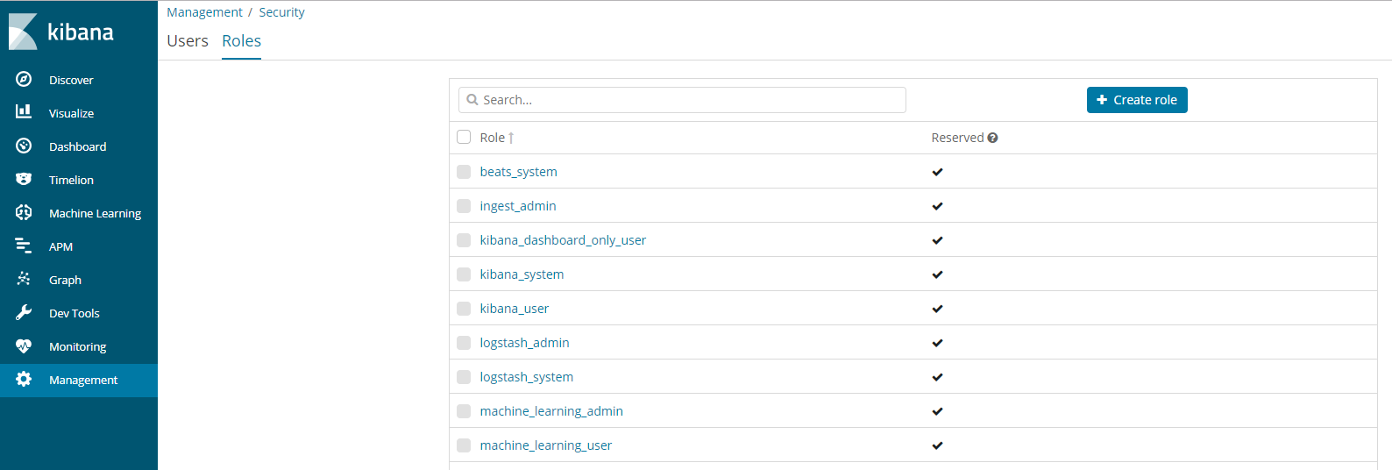Toggle the select-all roles checkbox
The width and height of the screenshot is (1392, 470).
click(x=464, y=137)
